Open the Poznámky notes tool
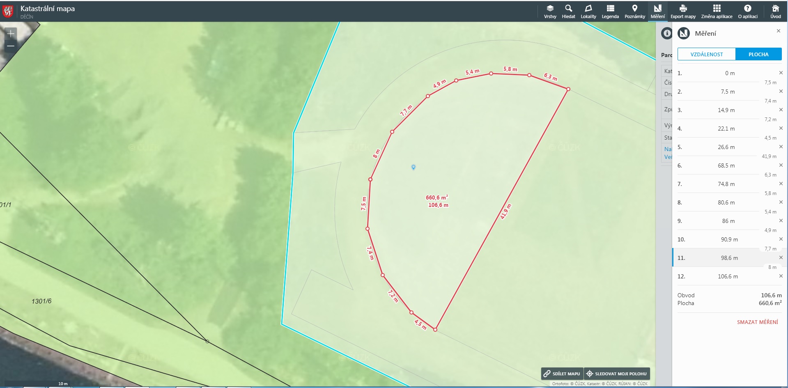Viewport: 788px width, 388px height. click(634, 11)
